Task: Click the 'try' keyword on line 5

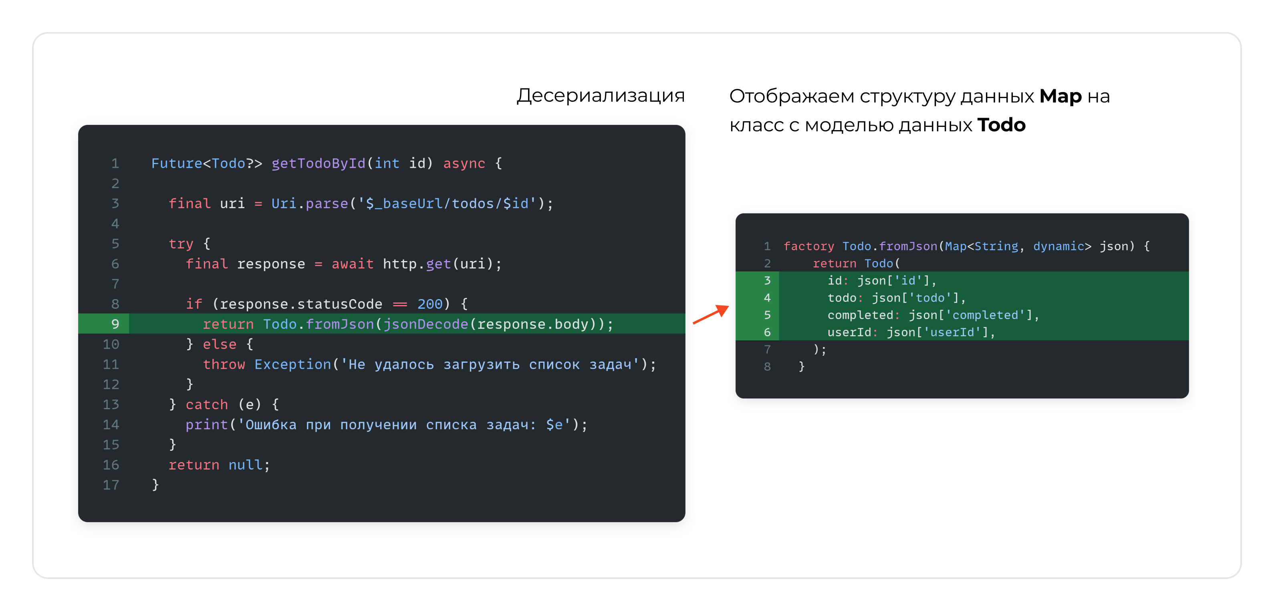Action: tap(181, 244)
